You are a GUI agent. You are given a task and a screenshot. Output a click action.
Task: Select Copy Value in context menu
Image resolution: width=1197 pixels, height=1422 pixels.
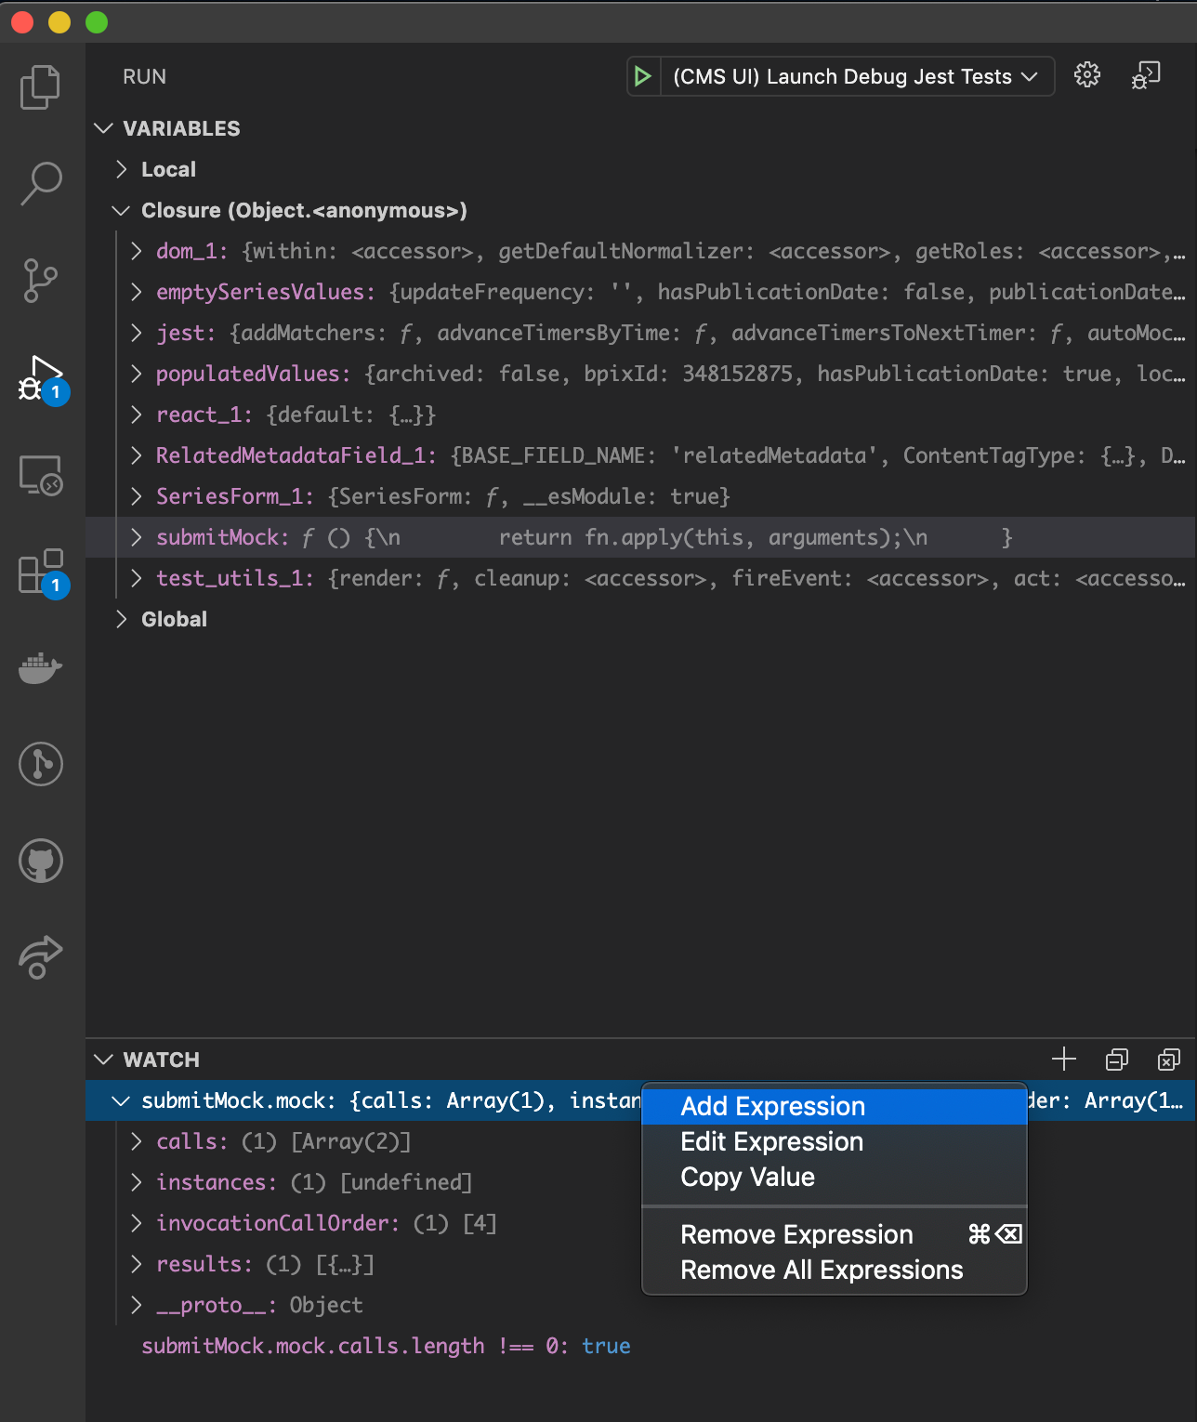tap(747, 1177)
